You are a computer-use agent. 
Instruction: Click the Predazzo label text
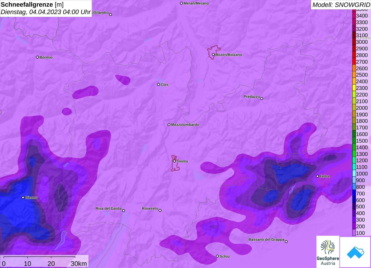pyautogui.click(x=252, y=96)
